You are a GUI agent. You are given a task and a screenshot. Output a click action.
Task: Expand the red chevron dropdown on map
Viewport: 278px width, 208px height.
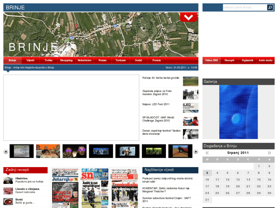[x=189, y=17]
